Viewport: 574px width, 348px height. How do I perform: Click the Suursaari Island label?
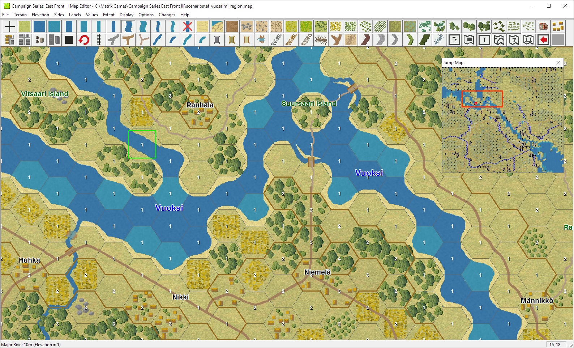309,103
